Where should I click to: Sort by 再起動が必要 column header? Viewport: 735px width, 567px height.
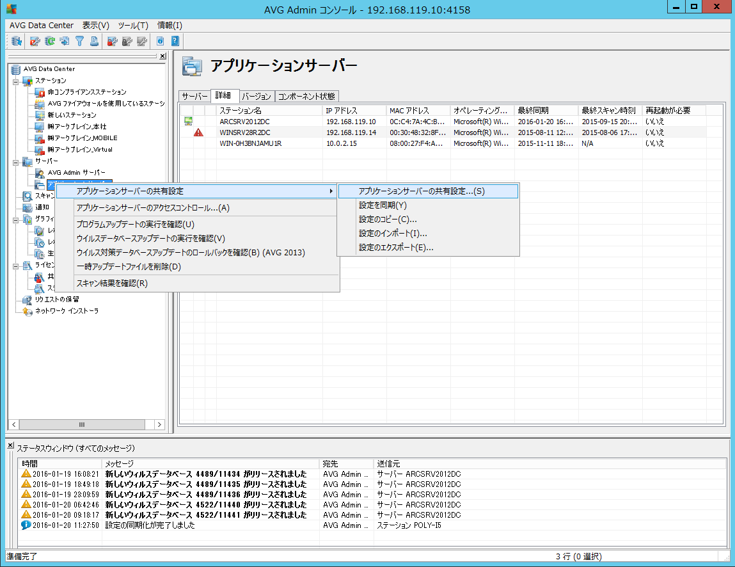674,111
